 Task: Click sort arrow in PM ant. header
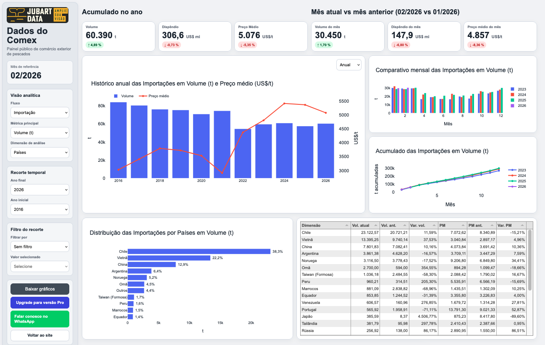(492, 226)
